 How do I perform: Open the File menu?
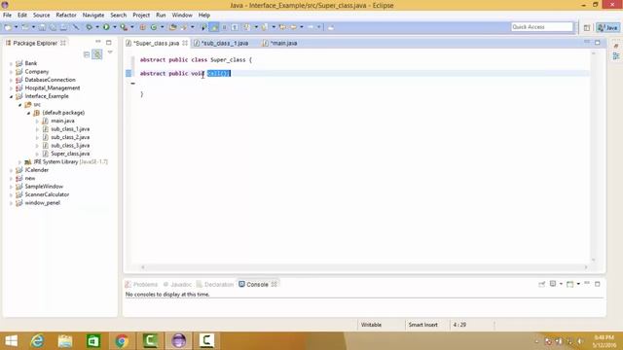coord(7,16)
